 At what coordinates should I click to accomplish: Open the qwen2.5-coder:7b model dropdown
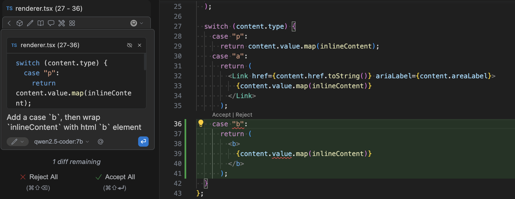coord(61,142)
